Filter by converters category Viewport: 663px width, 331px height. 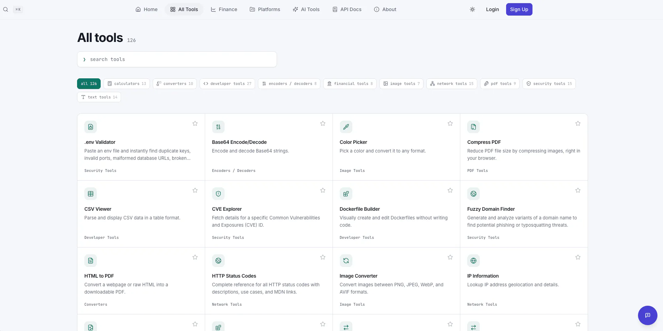(175, 84)
